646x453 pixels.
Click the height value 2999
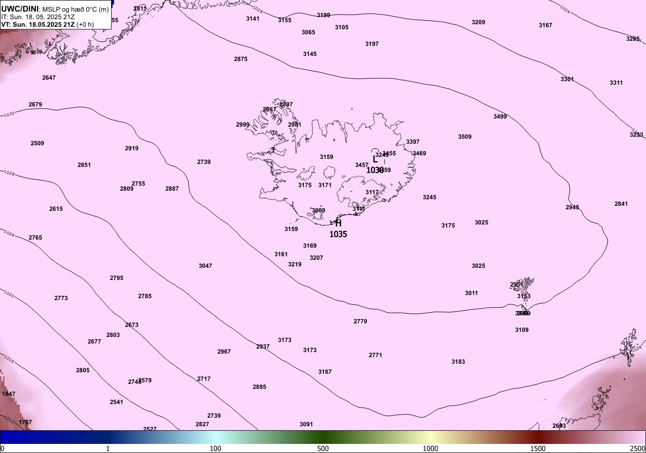coord(243,125)
